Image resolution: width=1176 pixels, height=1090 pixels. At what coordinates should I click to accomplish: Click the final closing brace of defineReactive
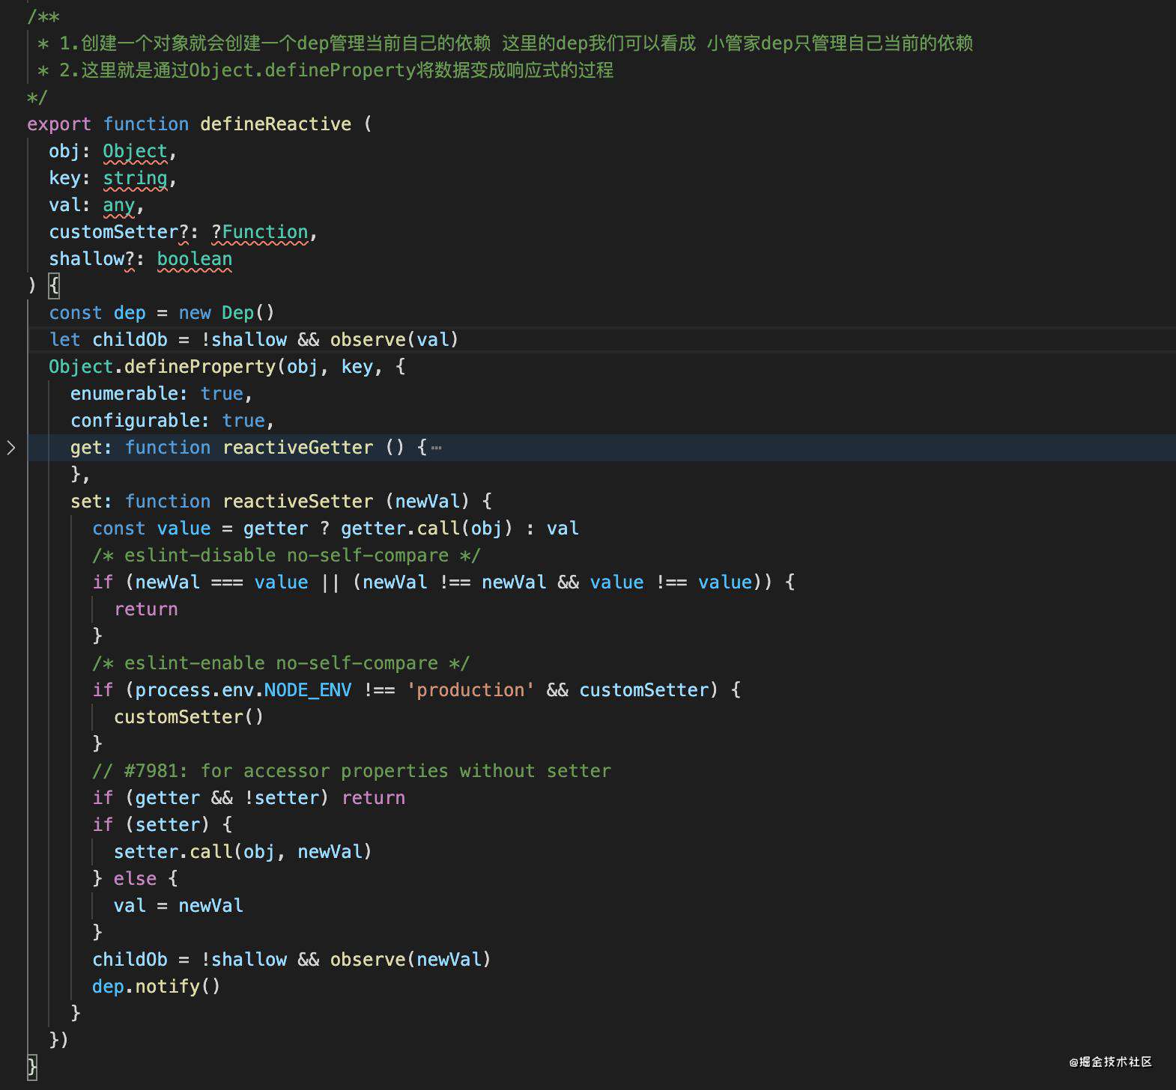pos(32,1067)
